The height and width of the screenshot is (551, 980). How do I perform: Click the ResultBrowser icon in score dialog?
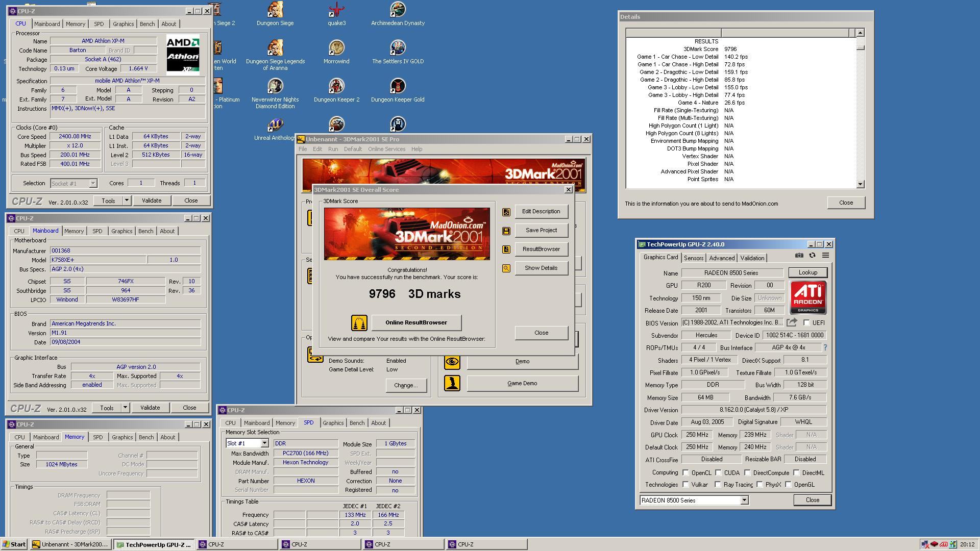pyautogui.click(x=506, y=249)
